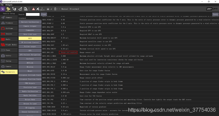Open the Safety setup page
Image resolution: width=219 pixels, height=116 pixels.
click(9, 55)
